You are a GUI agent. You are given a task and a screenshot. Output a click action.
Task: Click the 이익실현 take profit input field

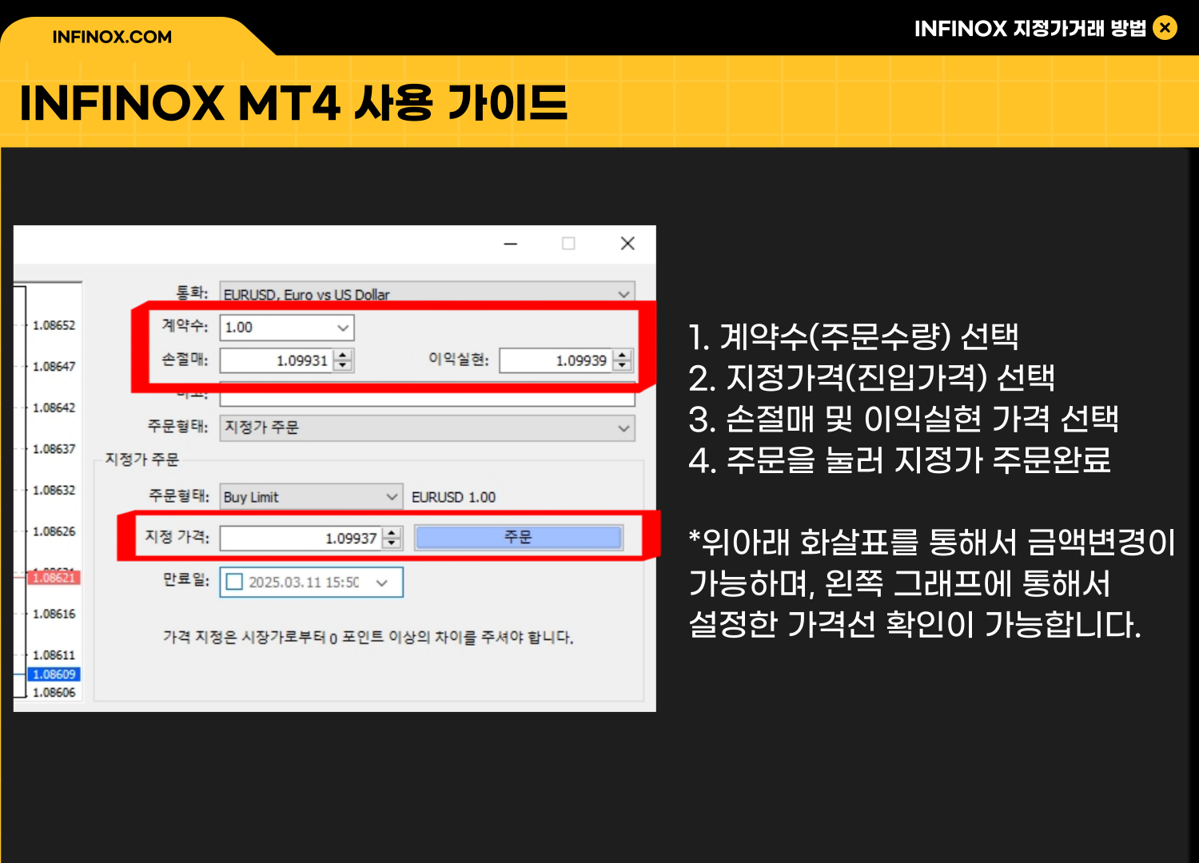click(x=556, y=360)
